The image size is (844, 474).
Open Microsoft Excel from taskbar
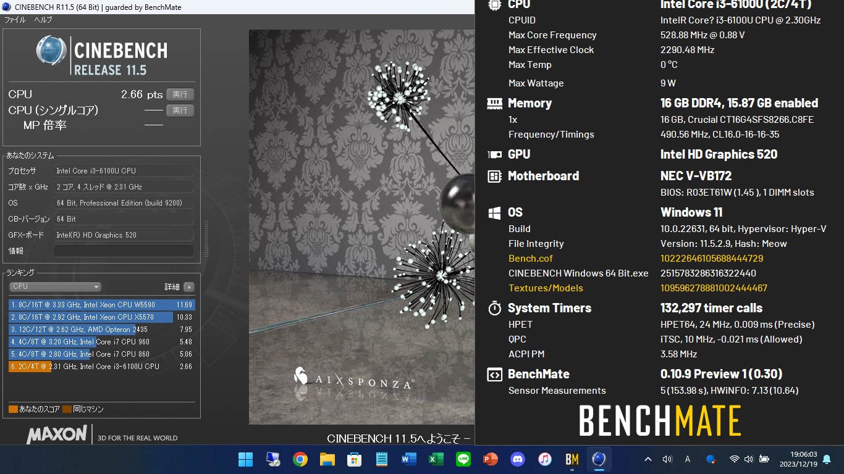point(436,459)
